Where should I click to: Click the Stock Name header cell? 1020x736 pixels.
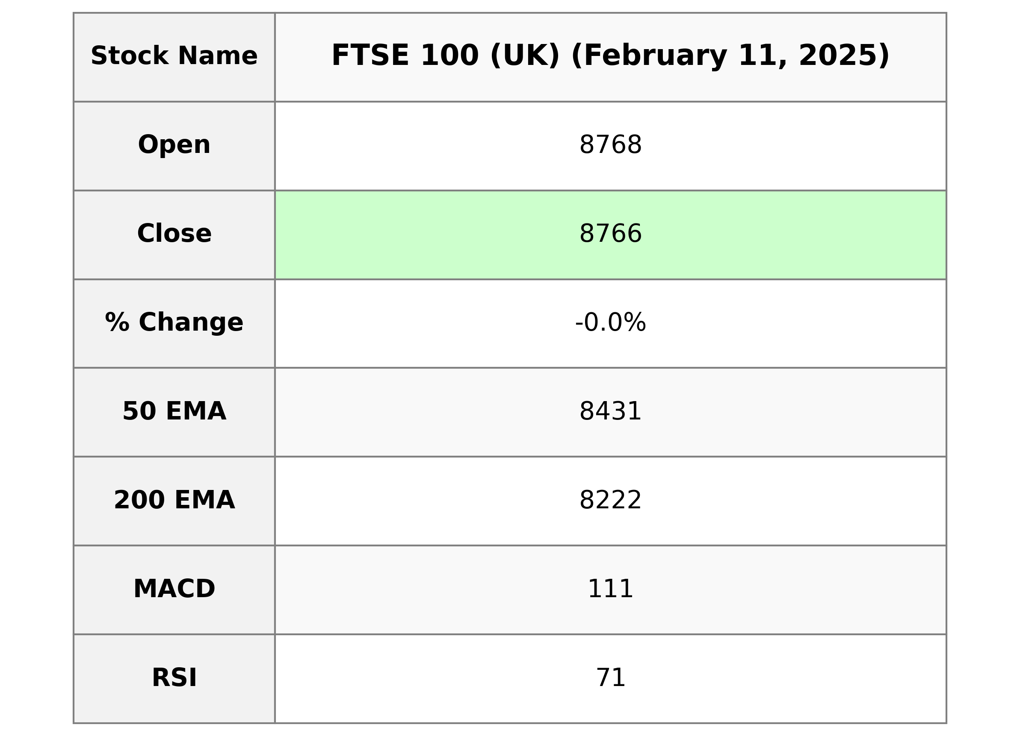click(174, 57)
